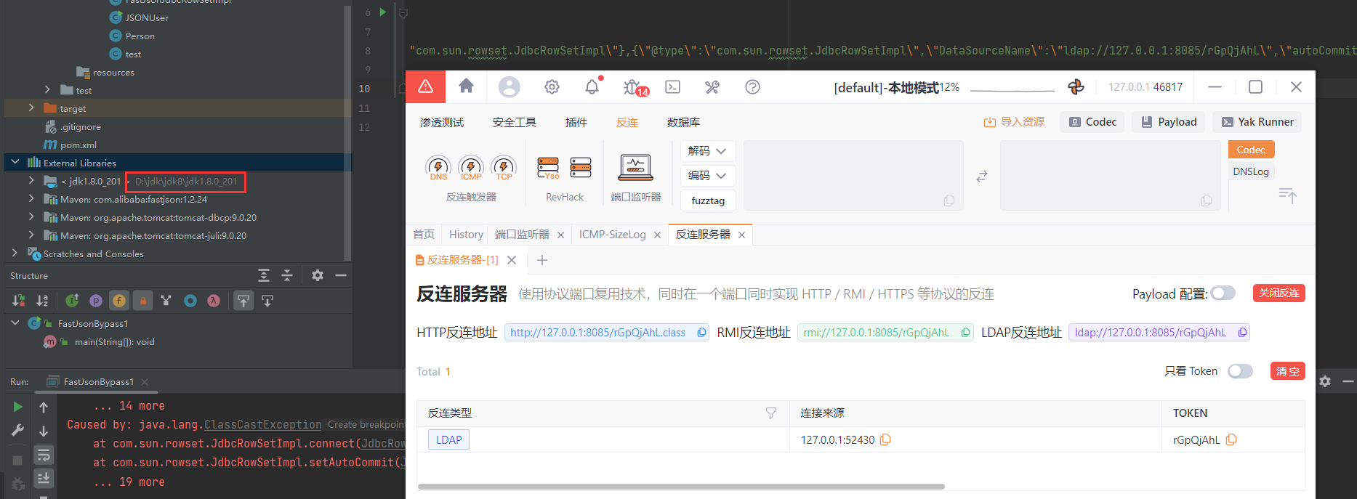
Task: Copy the token rGpQjAhL
Action: click(1231, 439)
